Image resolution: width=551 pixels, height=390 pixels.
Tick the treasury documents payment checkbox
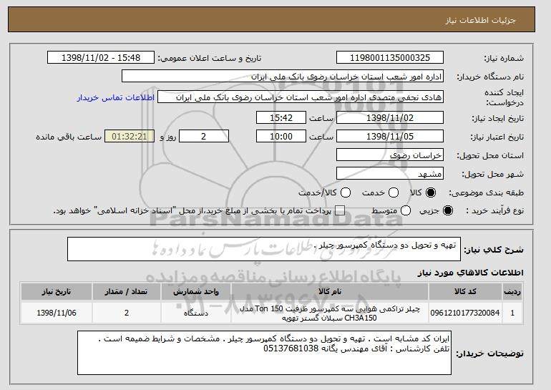click(x=339, y=210)
